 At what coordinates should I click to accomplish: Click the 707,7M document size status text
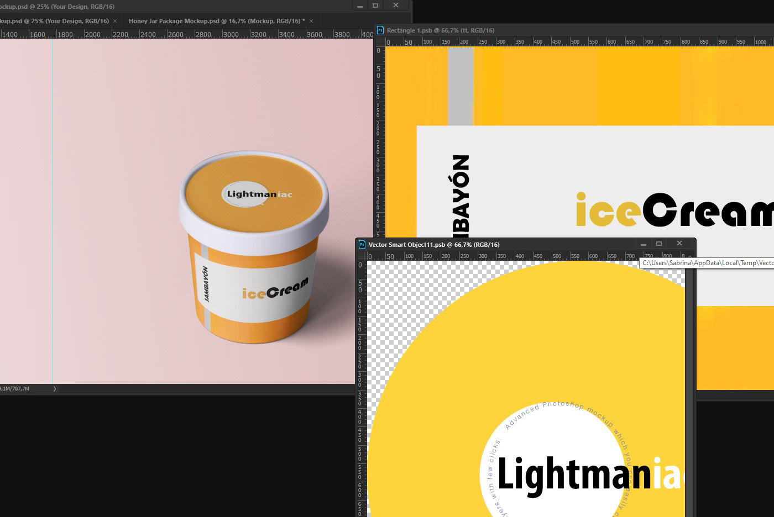(14, 389)
